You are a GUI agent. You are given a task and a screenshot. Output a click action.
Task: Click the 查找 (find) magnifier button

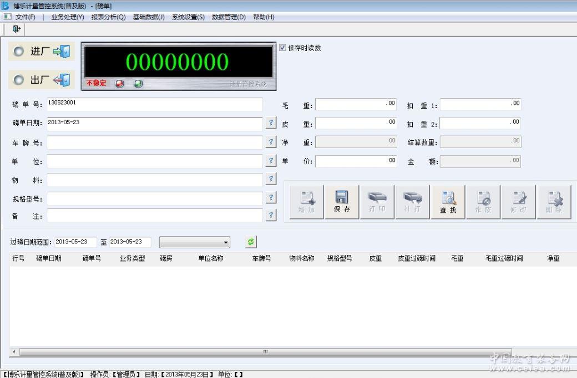tap(448, 202)
